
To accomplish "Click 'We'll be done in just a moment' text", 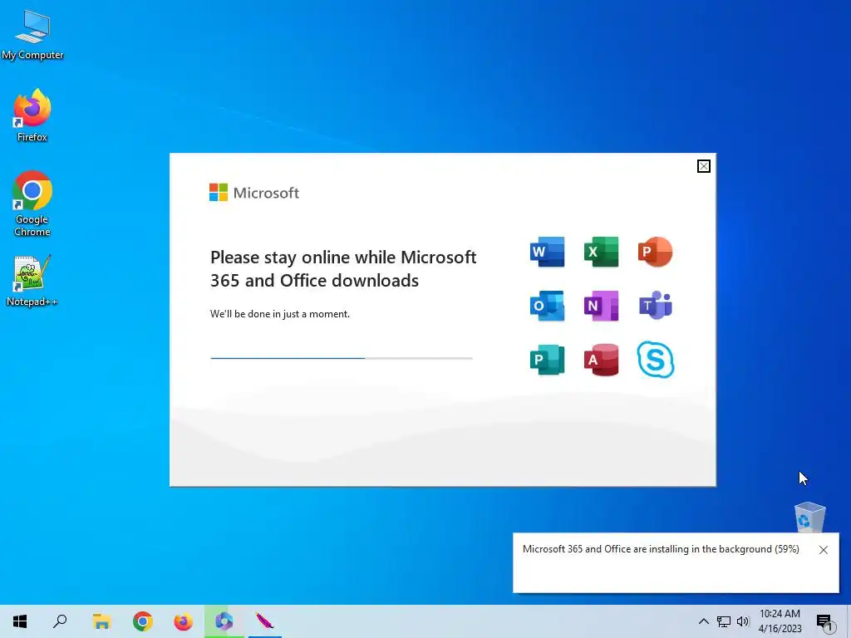I will [x=280, y=313].
